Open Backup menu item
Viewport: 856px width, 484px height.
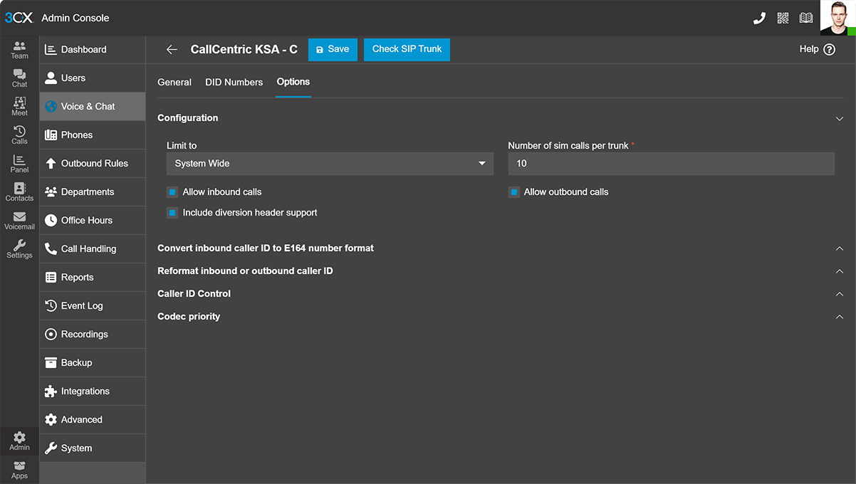click(x=93, y=363)
